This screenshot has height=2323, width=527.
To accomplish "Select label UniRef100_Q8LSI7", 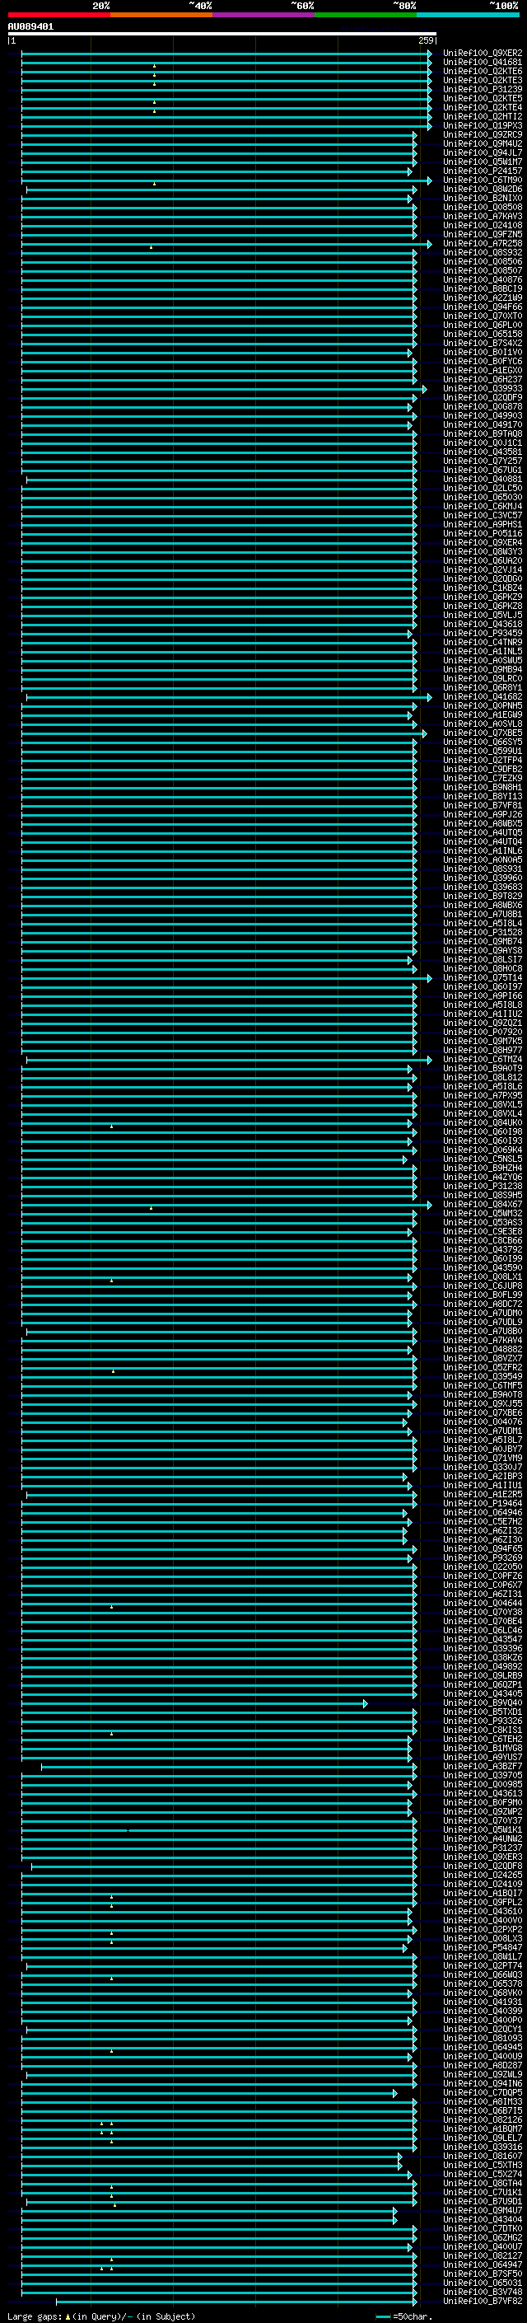I will 483,960.
